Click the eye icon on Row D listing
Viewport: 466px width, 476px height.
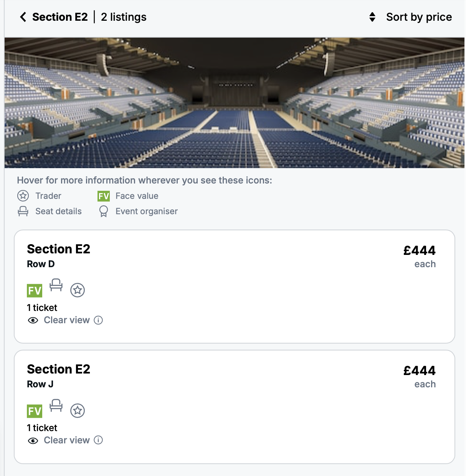coord(33,320)
